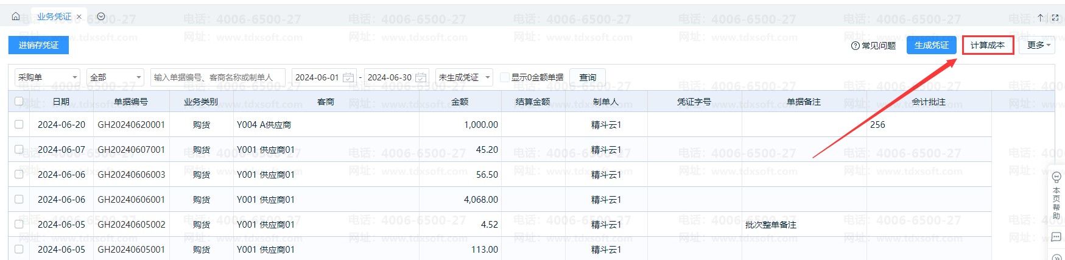This screenshot has width=1065, height=260.
Task: Expand the 更多 menu
Action: point(1039,45)
